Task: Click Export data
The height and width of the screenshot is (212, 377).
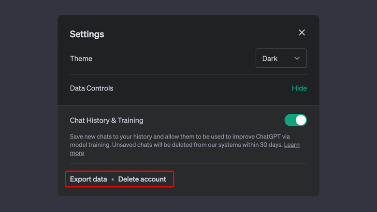Action: 88,179
